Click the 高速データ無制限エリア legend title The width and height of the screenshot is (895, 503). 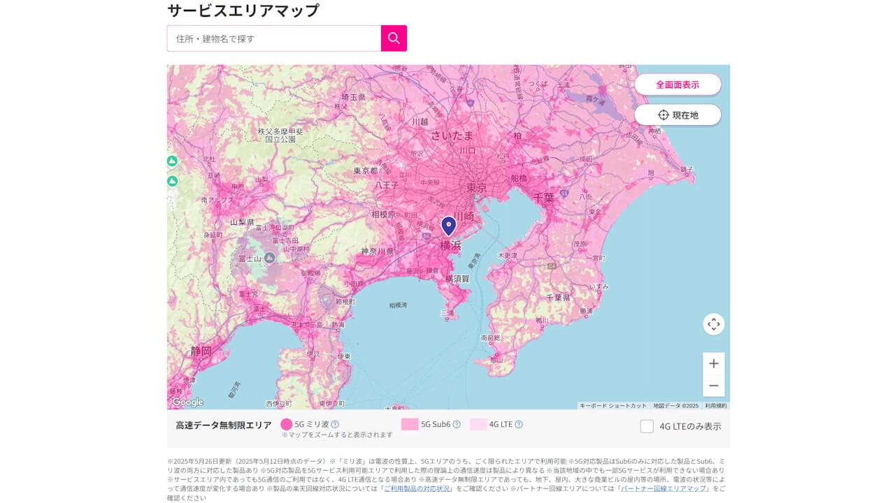(224, 425)
